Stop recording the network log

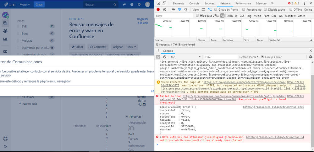[158, 9]
